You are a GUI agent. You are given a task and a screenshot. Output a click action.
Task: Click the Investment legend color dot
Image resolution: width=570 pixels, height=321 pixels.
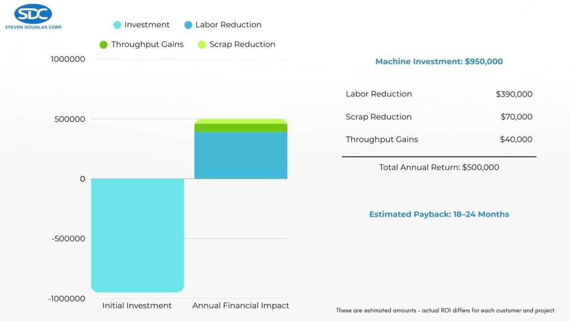tap(117, 25)
